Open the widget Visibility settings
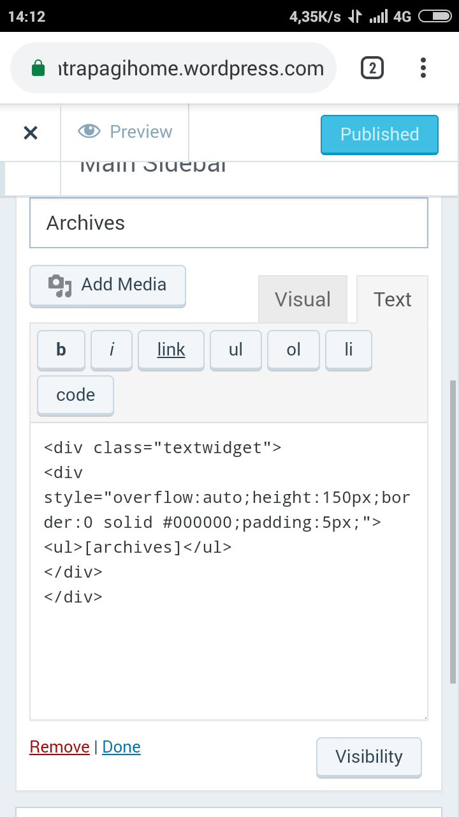The width and height of the screenshot is (459, 817). pos(368,757)
